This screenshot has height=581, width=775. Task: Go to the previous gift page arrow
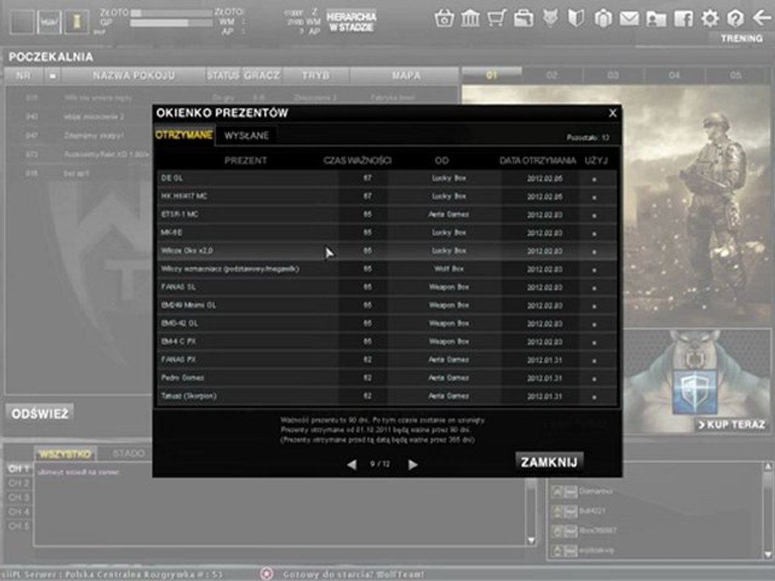point(351,465)
